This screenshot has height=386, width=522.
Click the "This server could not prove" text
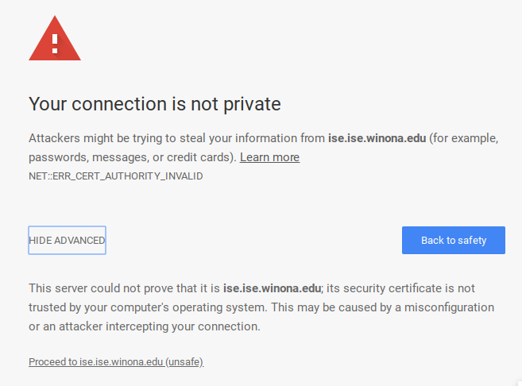tap(103, 288)
